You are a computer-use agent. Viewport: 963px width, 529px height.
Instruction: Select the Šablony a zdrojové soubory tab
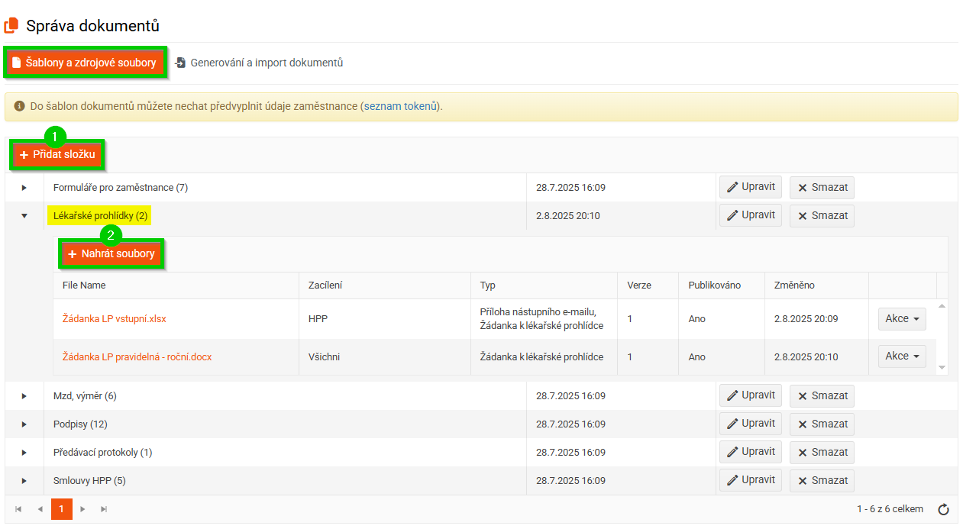pos(84,63)
